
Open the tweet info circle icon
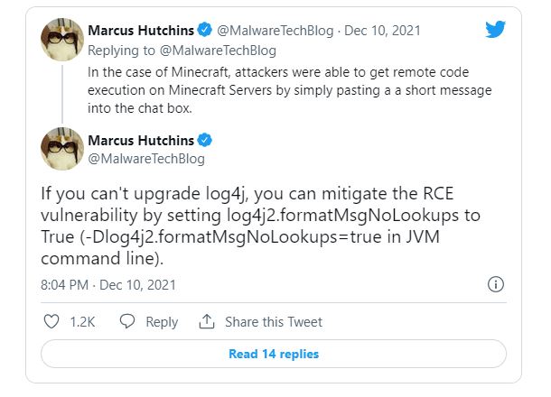coord(496,284)
